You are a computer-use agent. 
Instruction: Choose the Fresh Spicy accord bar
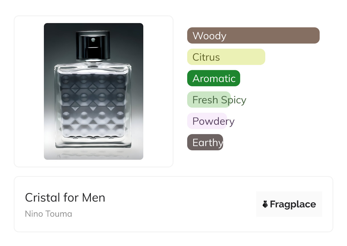tap(209, 100)
